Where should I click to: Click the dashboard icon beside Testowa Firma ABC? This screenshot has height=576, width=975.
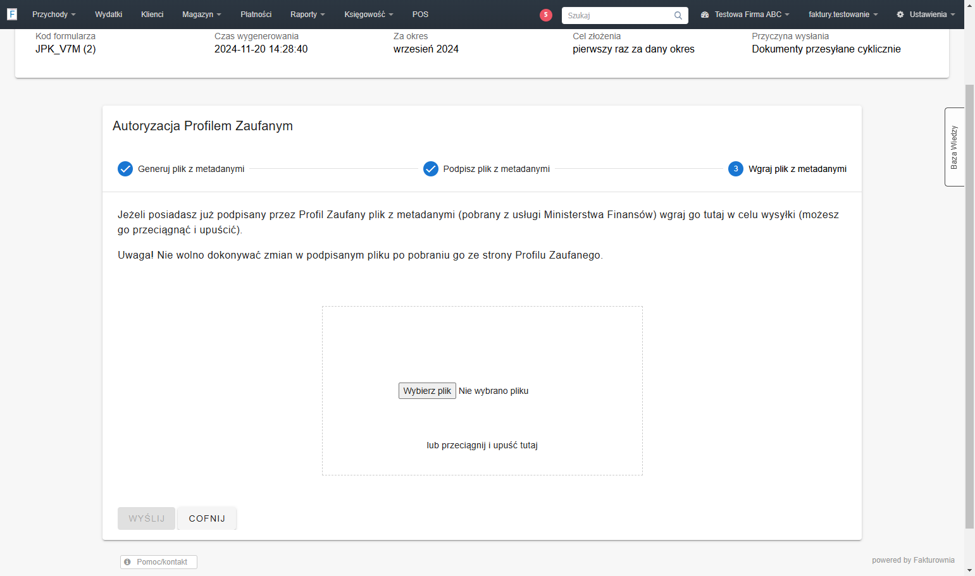click(705, 15)
